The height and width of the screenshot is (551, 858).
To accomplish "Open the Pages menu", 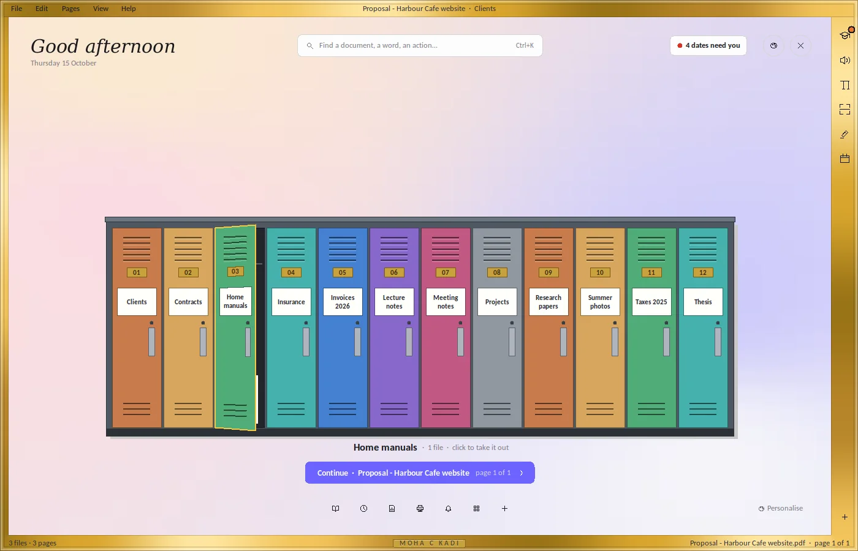I will point(70,9).
